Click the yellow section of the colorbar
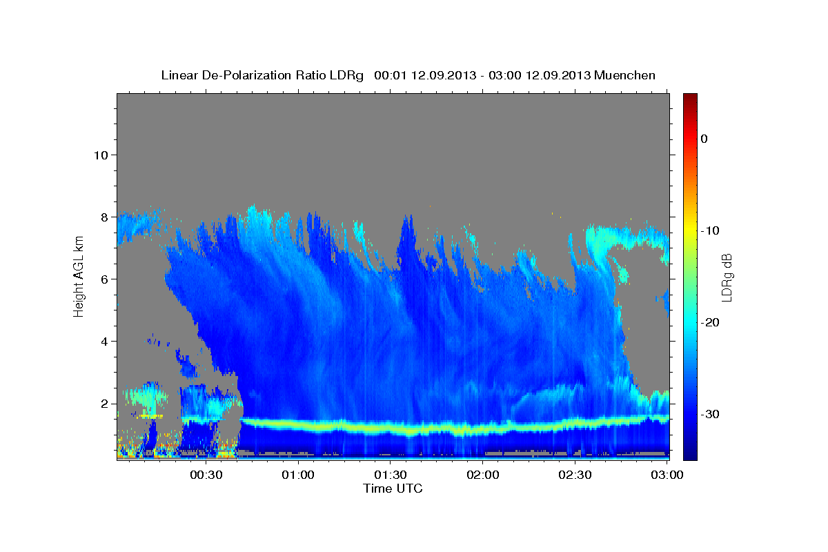 click(690, 230)
